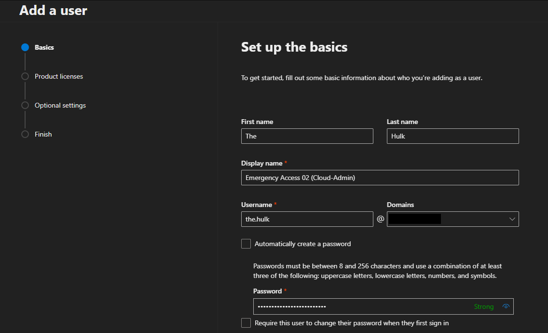Focus the Display name text box
548x333 pixels.
coord(380,178)
